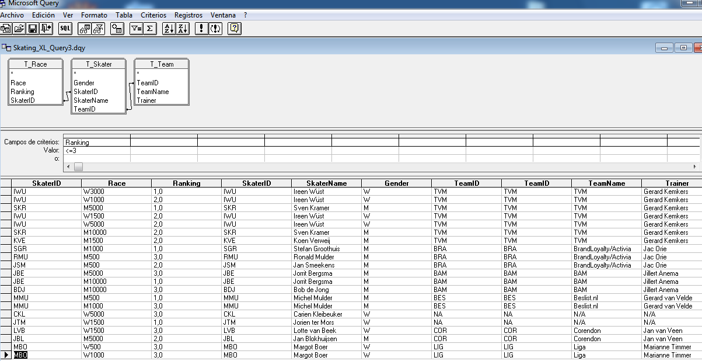Open the Criterios menu
This screenshot has width=702, height=361.
(153, 15)
